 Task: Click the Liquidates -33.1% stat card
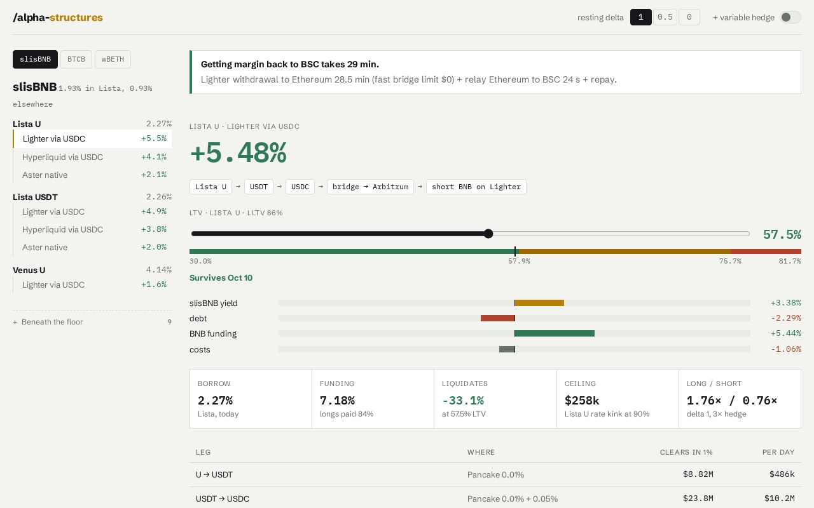495,399
